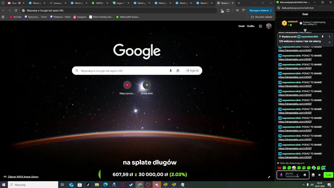Click the Windows taskbar search box
This screenshot has width=334, height=188.
point(33,185)
